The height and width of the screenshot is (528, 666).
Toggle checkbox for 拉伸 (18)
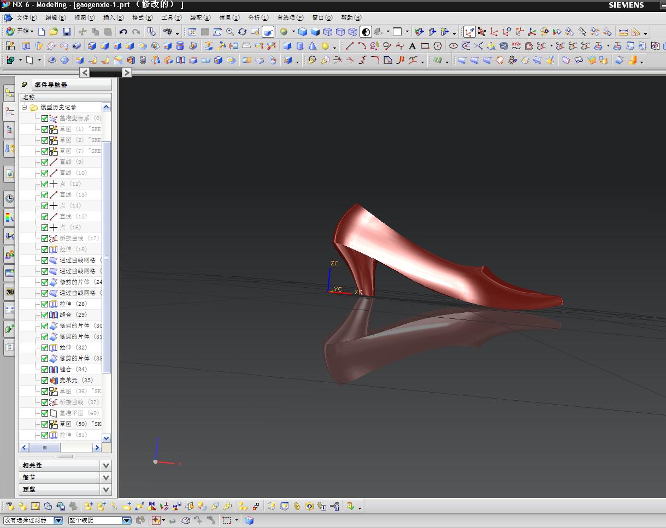pos(45,249)
